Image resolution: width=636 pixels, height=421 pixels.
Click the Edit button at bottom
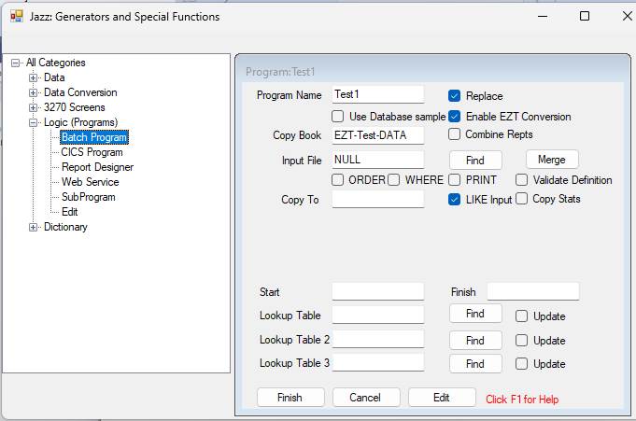pyautogui.click(x=442, y=398)
